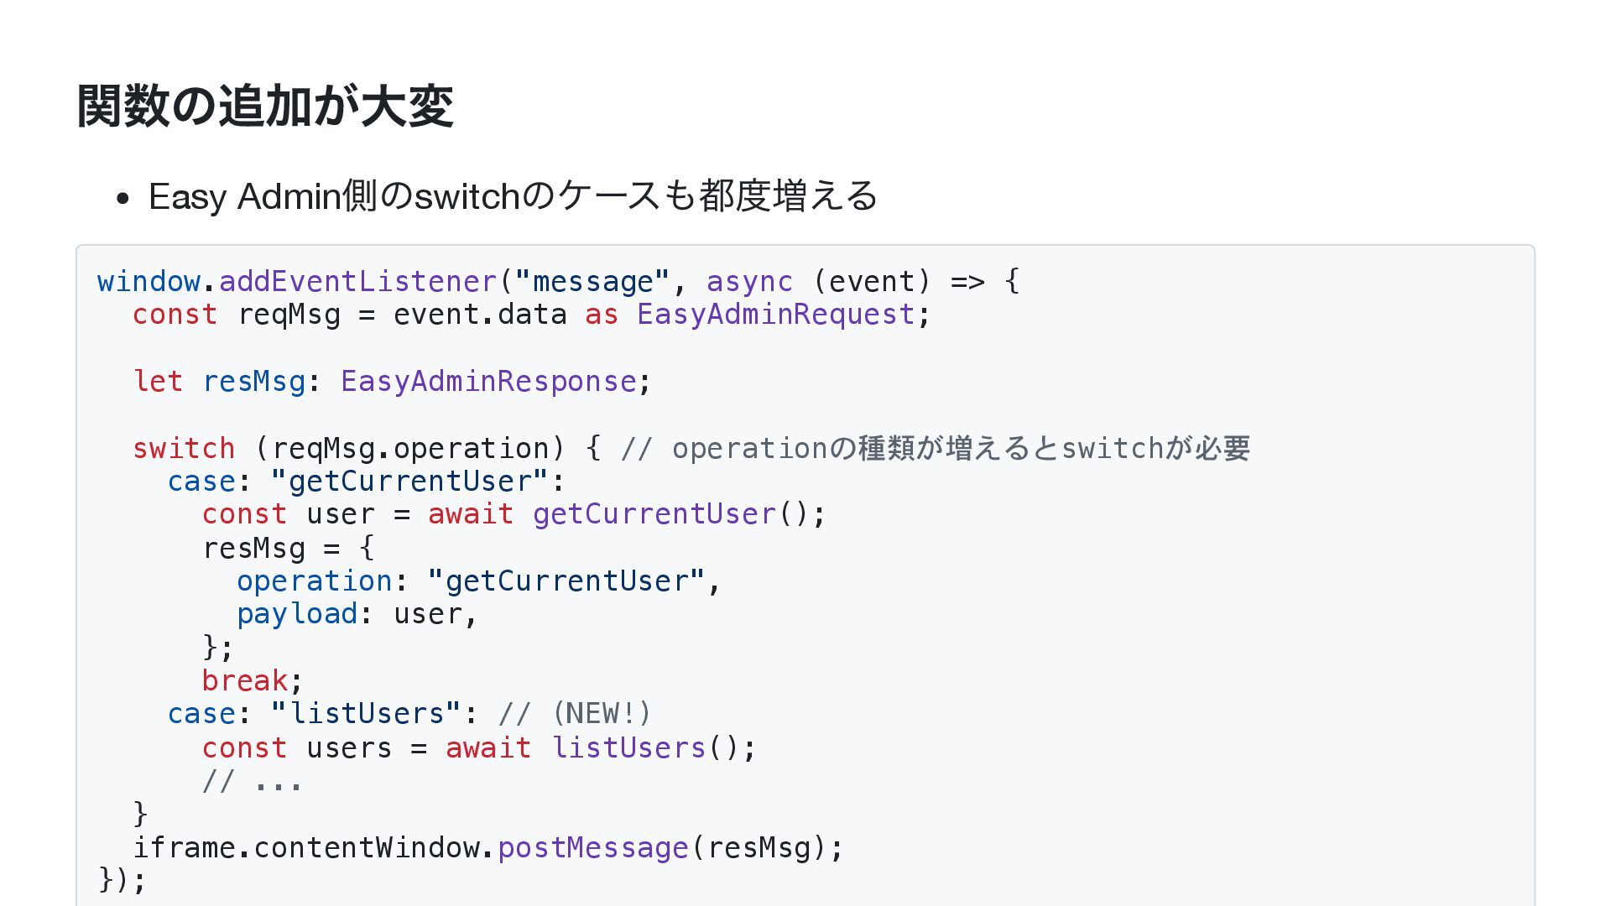Viewport: 1611px width, 906px height.
Task: Click the "listUsers" case string
Action: pyautogui.click(x=367, y=714)
